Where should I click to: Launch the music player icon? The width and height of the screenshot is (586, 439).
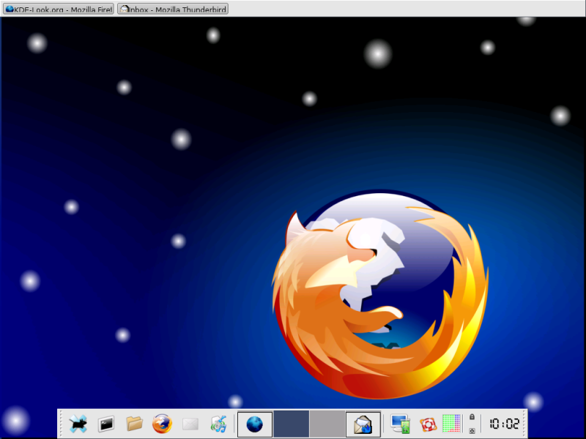pos(218,424)
